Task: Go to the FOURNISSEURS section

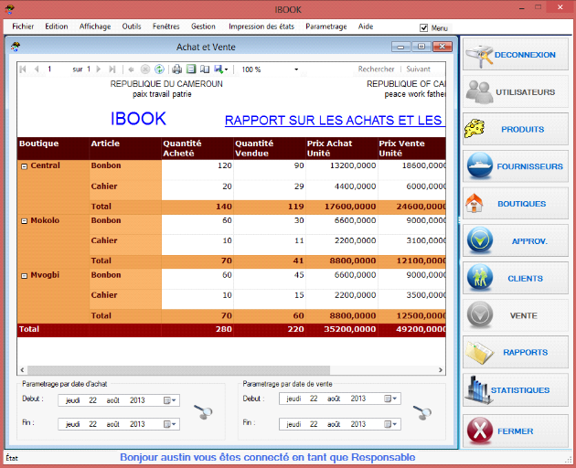Action: tap(515, 166)
